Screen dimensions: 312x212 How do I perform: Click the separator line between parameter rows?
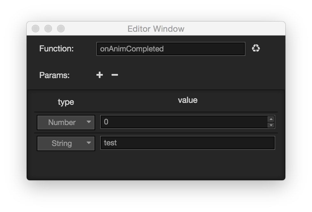pos(155,133)
